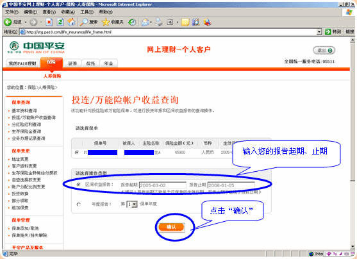Select the policy row radio button
Image resolution: width=357 pixels, height=259 pixels.
pyautogui.click(x=77, y=152)
